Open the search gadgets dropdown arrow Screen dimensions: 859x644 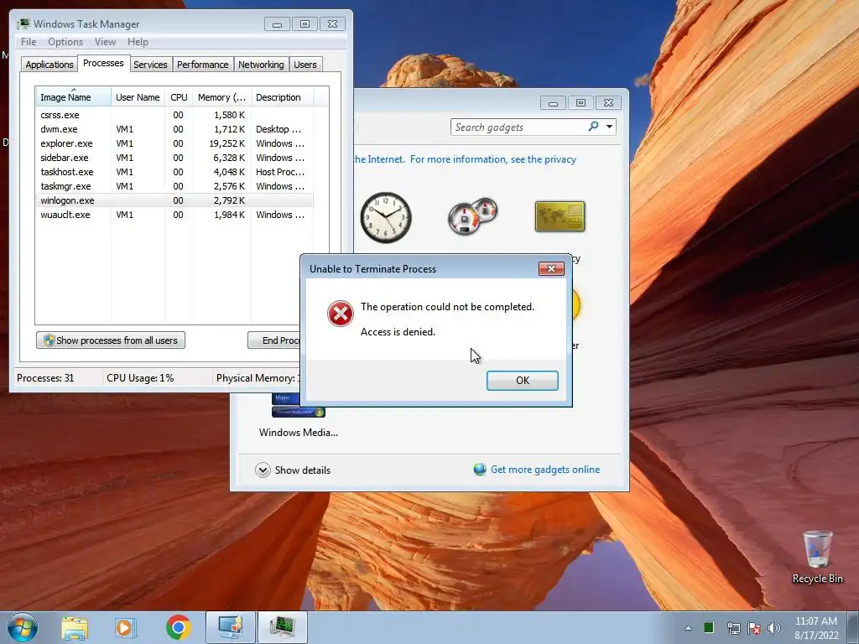point(609,127)
